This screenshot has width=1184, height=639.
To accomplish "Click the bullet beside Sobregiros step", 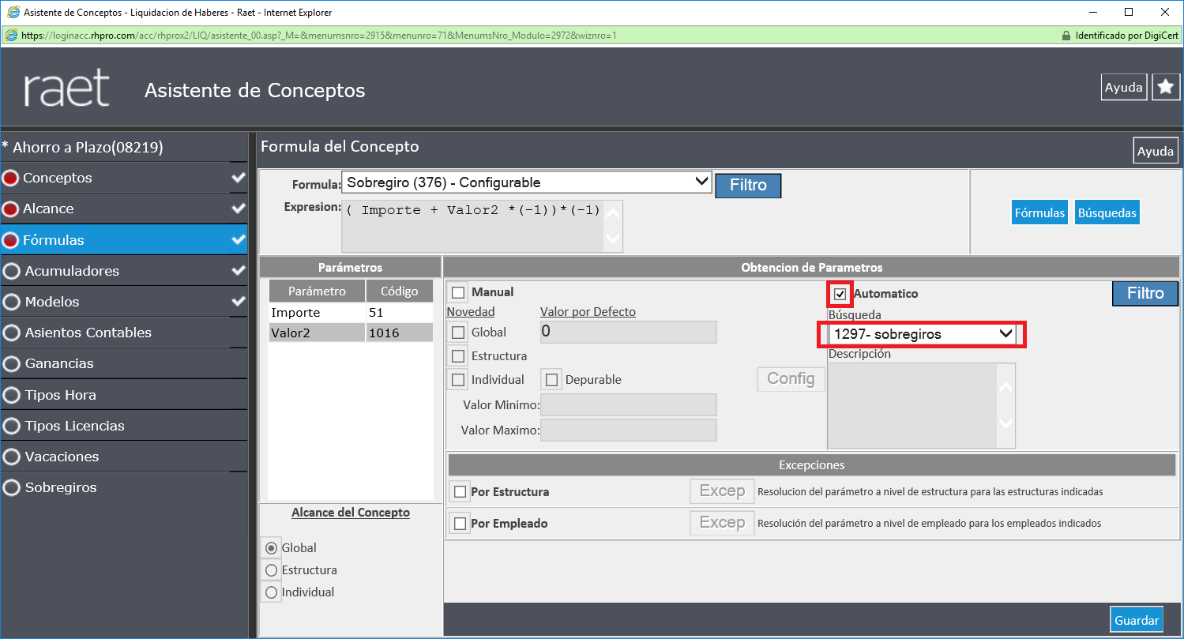I will [x=11, y=487].
